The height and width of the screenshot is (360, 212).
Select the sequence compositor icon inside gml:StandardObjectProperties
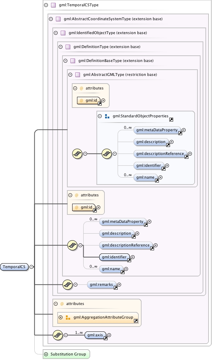tap(107, 154)
